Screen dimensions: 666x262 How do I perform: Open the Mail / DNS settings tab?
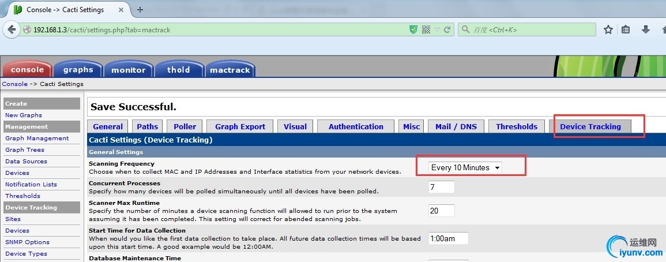456,126
